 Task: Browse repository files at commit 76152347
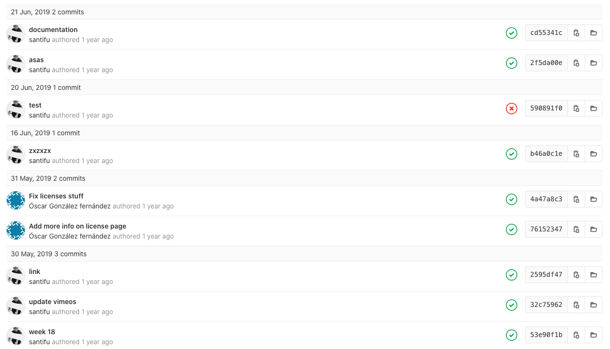tap(593, 229)
